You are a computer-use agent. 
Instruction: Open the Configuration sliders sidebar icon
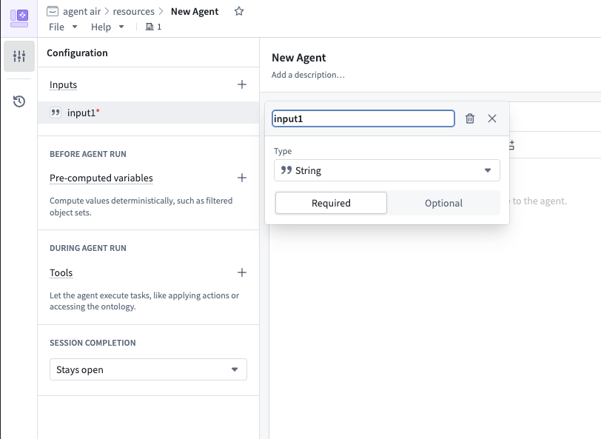(x=19, y=56)
